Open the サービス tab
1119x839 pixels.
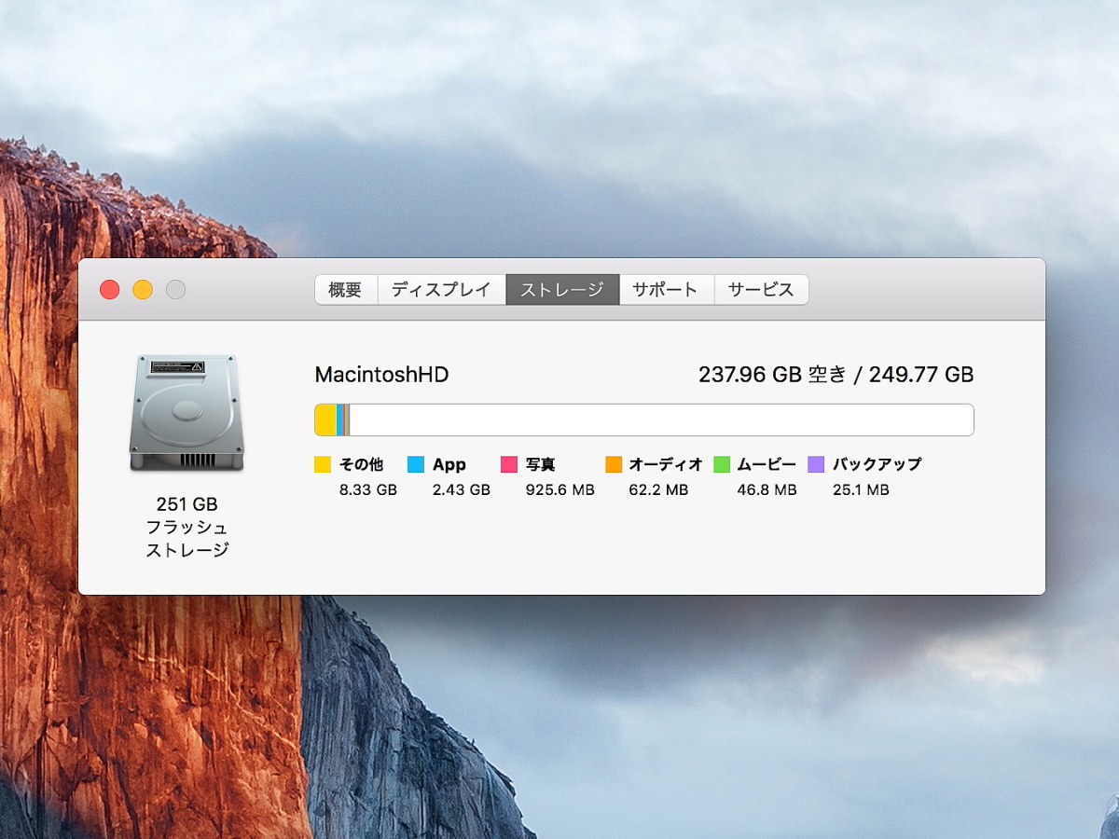click(761, 290)
